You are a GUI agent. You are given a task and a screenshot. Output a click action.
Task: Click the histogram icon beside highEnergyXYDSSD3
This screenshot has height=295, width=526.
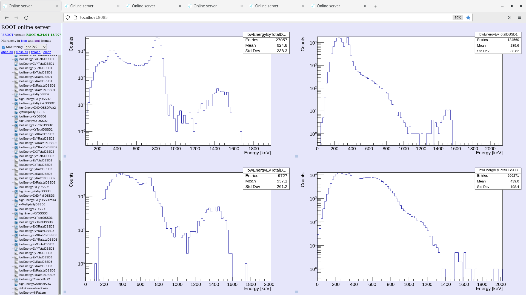pyautogui.click(x=16, y=213)
